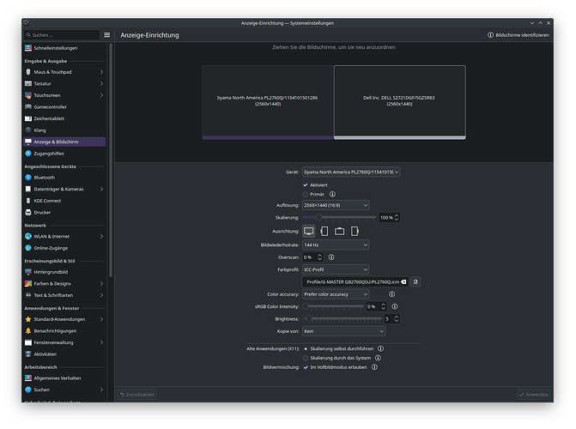Show info for sRGB Color Intensity
This screenshot has height=429, width=576.
(x=395, y=306)
